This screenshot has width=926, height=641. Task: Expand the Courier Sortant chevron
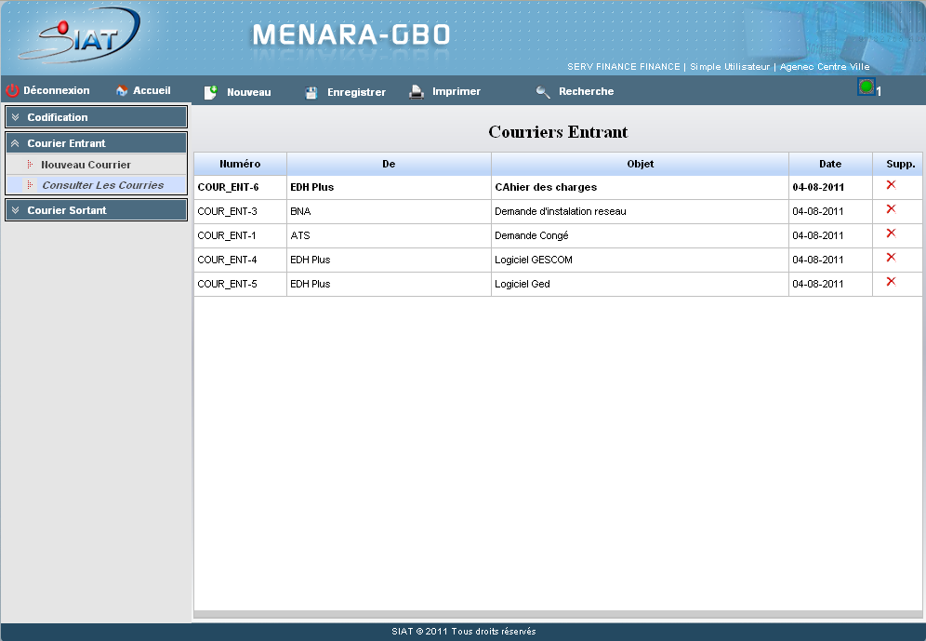16,210
